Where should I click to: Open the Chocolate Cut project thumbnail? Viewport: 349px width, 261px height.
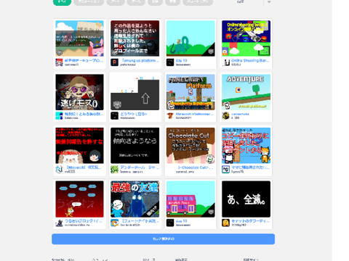(x=190, y=146)
